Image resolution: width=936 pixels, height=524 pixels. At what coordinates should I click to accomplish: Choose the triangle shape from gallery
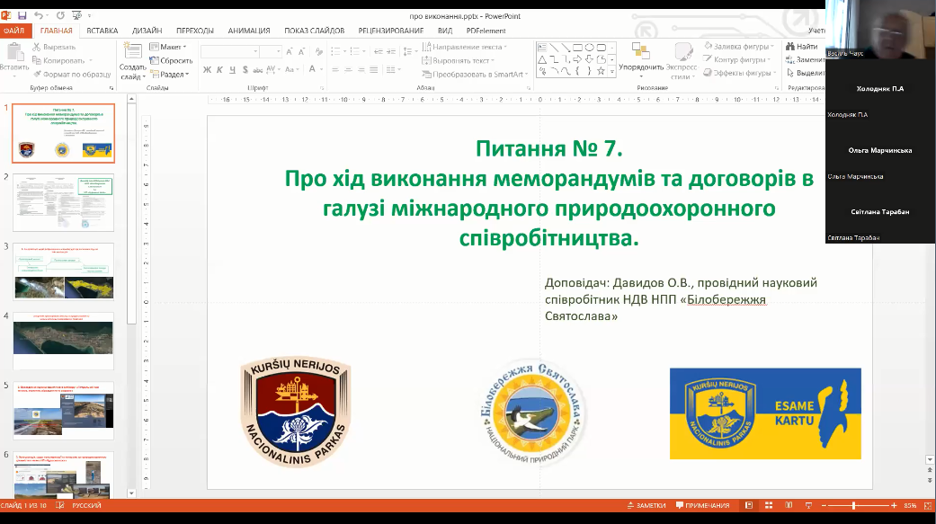pyautogui.click(x=542, y=59)
